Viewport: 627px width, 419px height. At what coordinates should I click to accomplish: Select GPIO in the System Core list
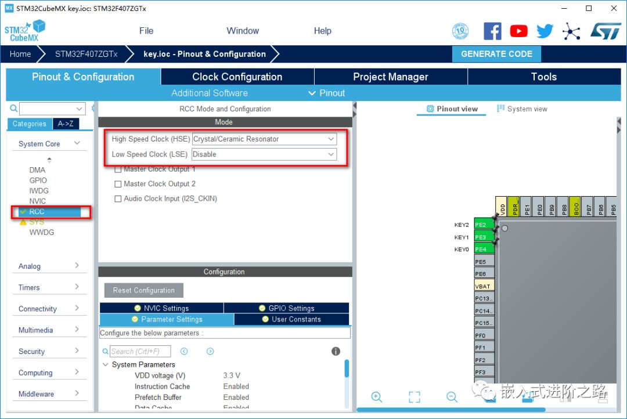click(38, 180)
